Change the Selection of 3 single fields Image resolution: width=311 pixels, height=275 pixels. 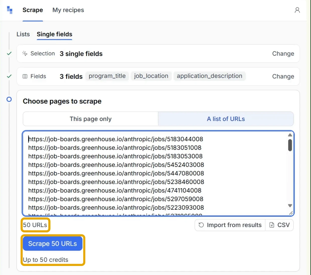(x=283, y=54)
